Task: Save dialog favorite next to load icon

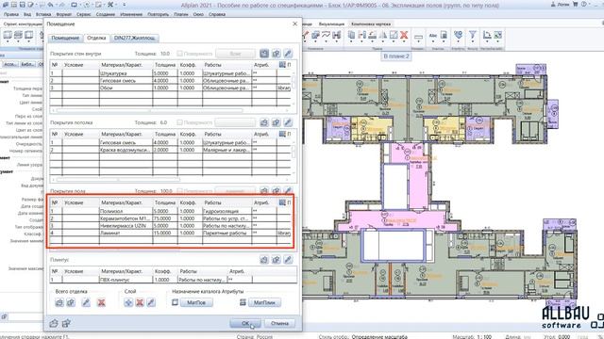Action: pos(66,323)
